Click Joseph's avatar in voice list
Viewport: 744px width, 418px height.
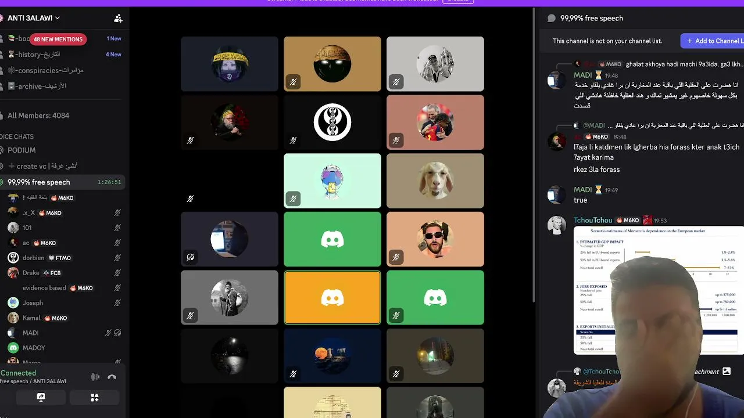(13, 303)
